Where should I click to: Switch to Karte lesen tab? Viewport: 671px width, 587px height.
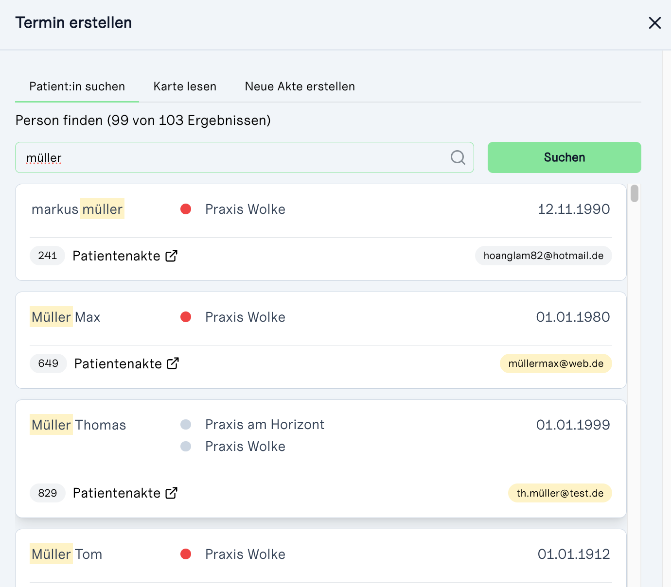click(185, 86)
